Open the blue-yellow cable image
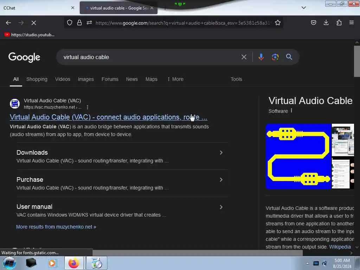The height and width of the screenshot is (270, 360). point(298,156)
